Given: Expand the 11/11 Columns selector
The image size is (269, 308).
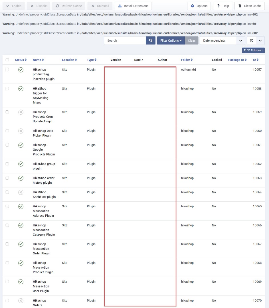Looking at the screenshot, I should click(253, 50).
